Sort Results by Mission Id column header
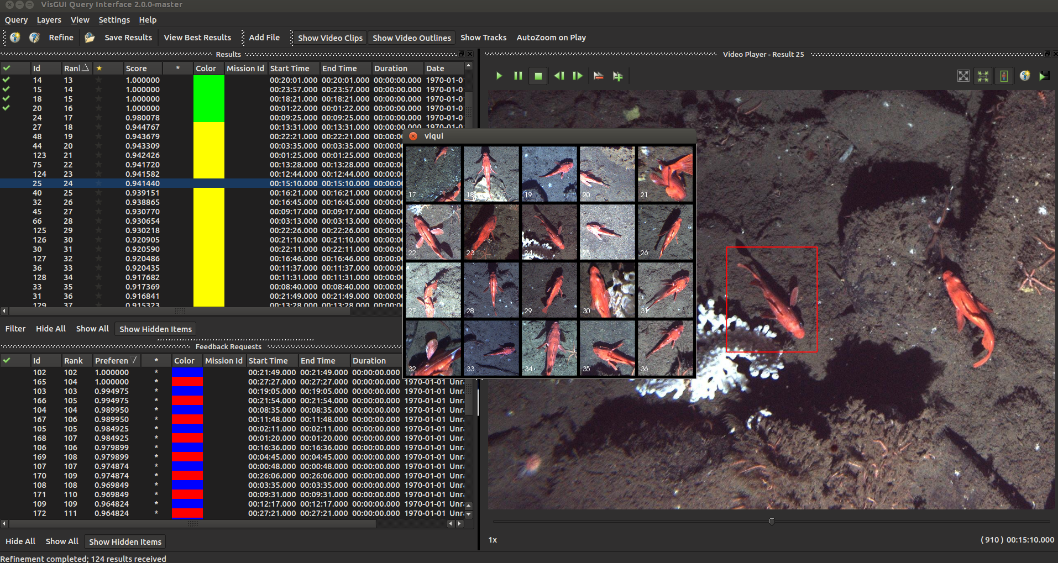Screen dimensions: 1058x563 tap(245, 68)
